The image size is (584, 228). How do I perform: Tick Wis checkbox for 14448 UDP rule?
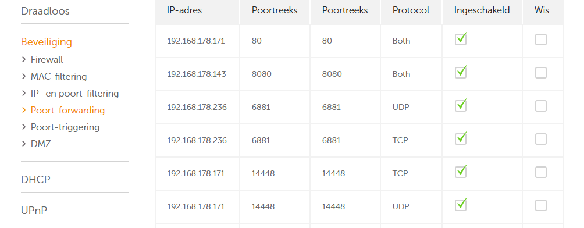point(541,205)
